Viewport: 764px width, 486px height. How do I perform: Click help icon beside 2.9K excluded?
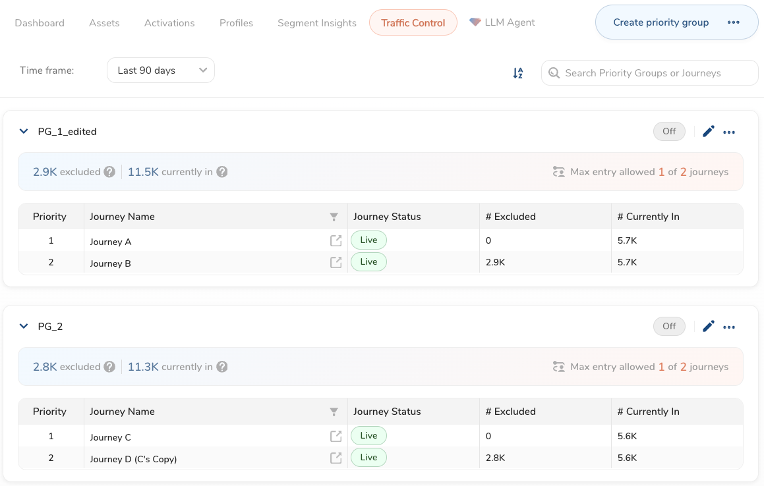[109, 172]
